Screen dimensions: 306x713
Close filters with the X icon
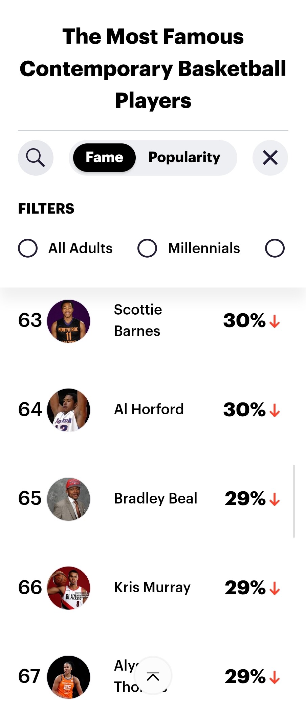click(270, 158)
